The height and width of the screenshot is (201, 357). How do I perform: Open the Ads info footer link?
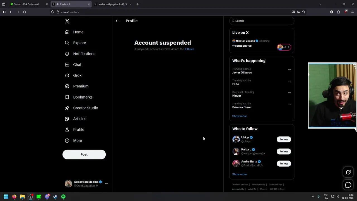pyautogui.click(x=252, y=189)
